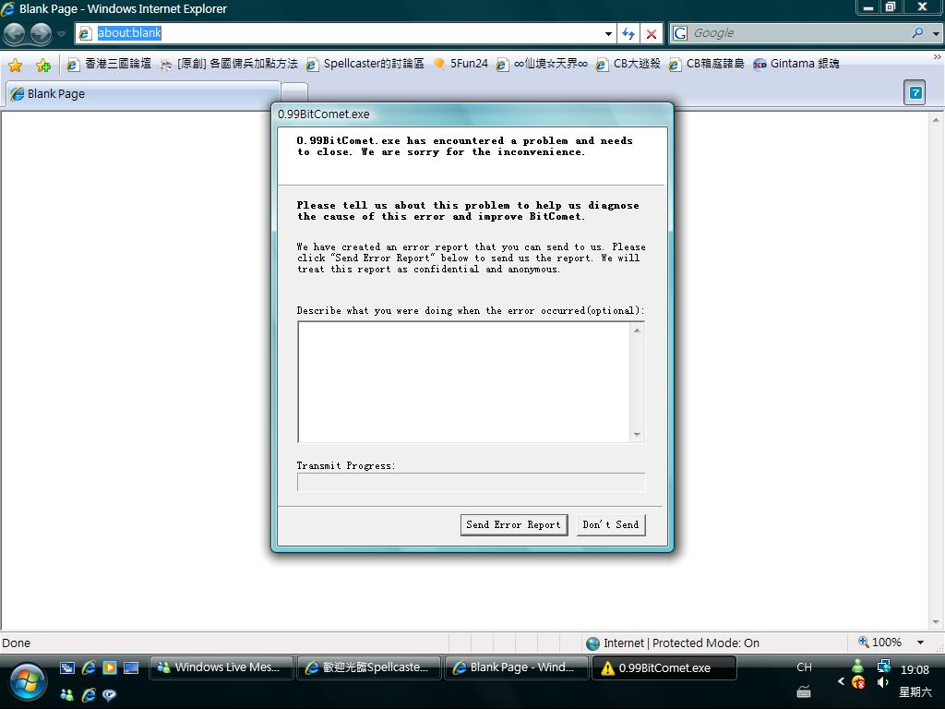This screenshot has height=709, width=945.
Task: Open the Spellcaster的討論區 favorite link
Action: pyautogui.click(x=365, y=64)
